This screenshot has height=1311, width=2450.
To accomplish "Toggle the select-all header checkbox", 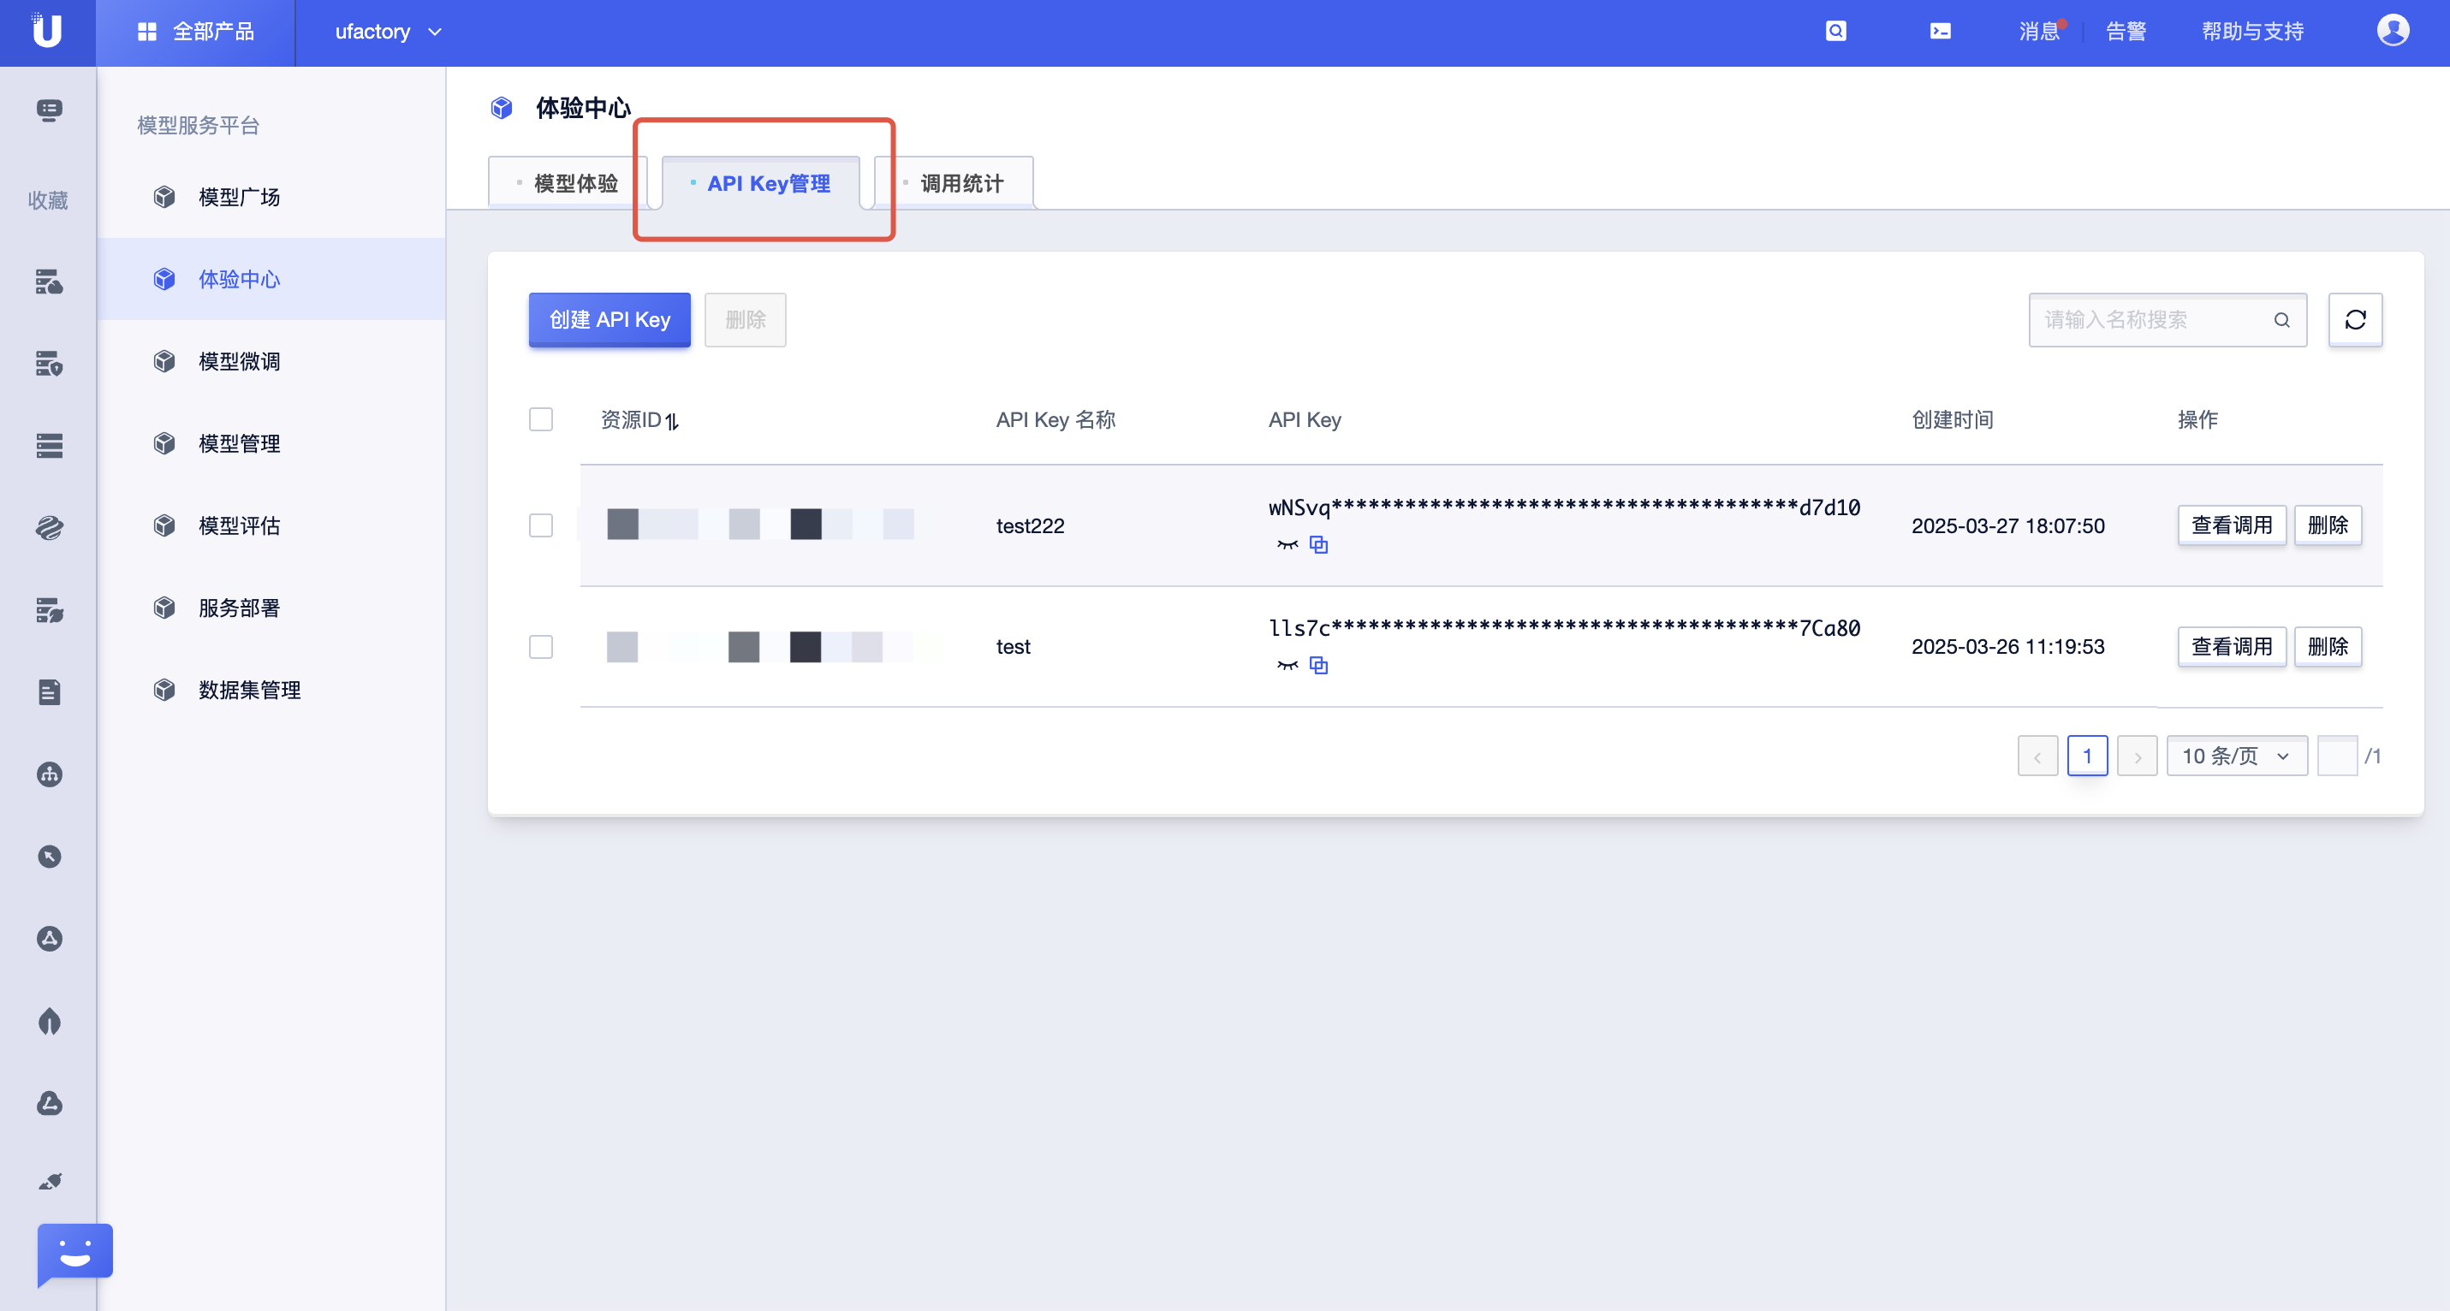I will [x=541, y=419].
